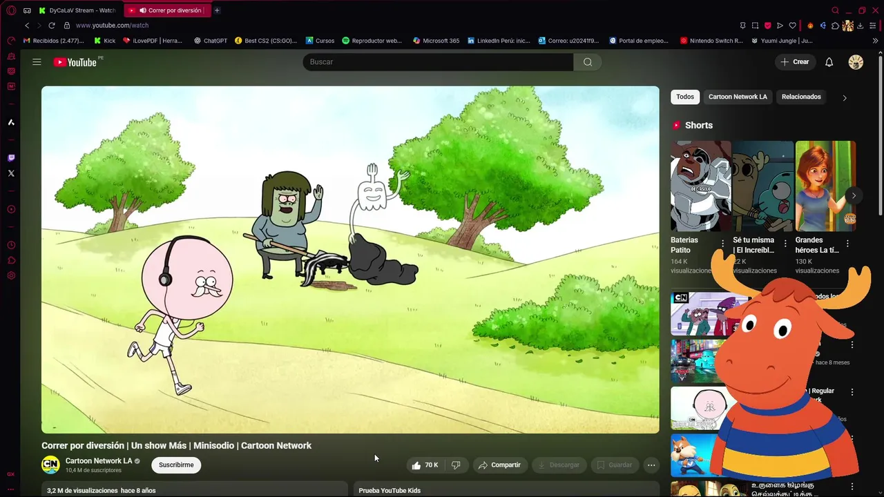This screenshot has height=497, width=884.
Task: Open the Nintendo Switch bookmark
Action: 711,41
